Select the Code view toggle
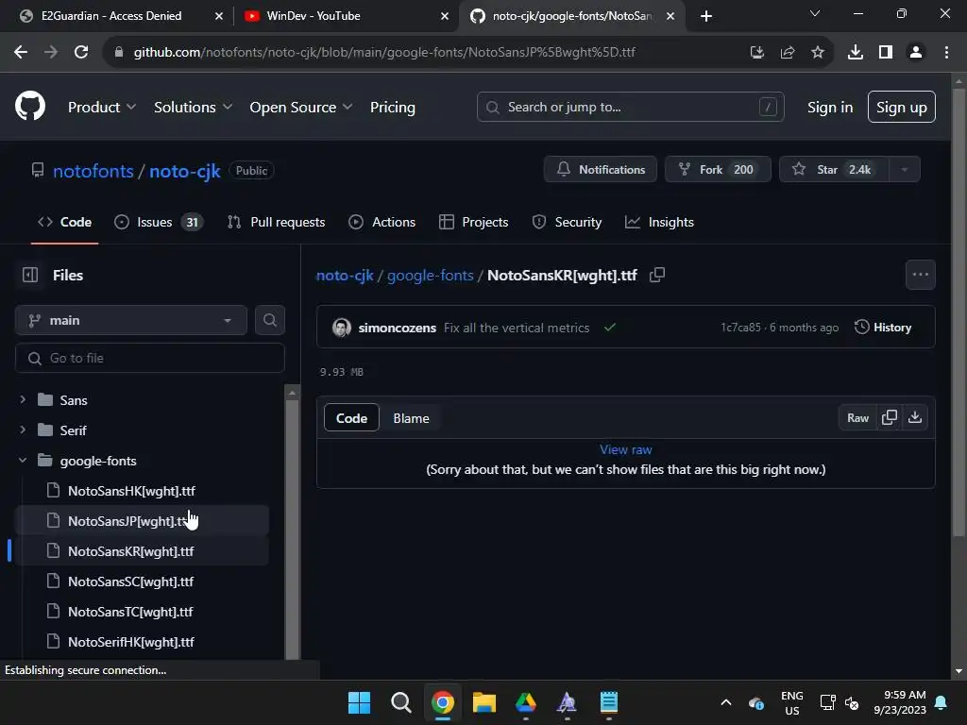 [x=351, y=418]
